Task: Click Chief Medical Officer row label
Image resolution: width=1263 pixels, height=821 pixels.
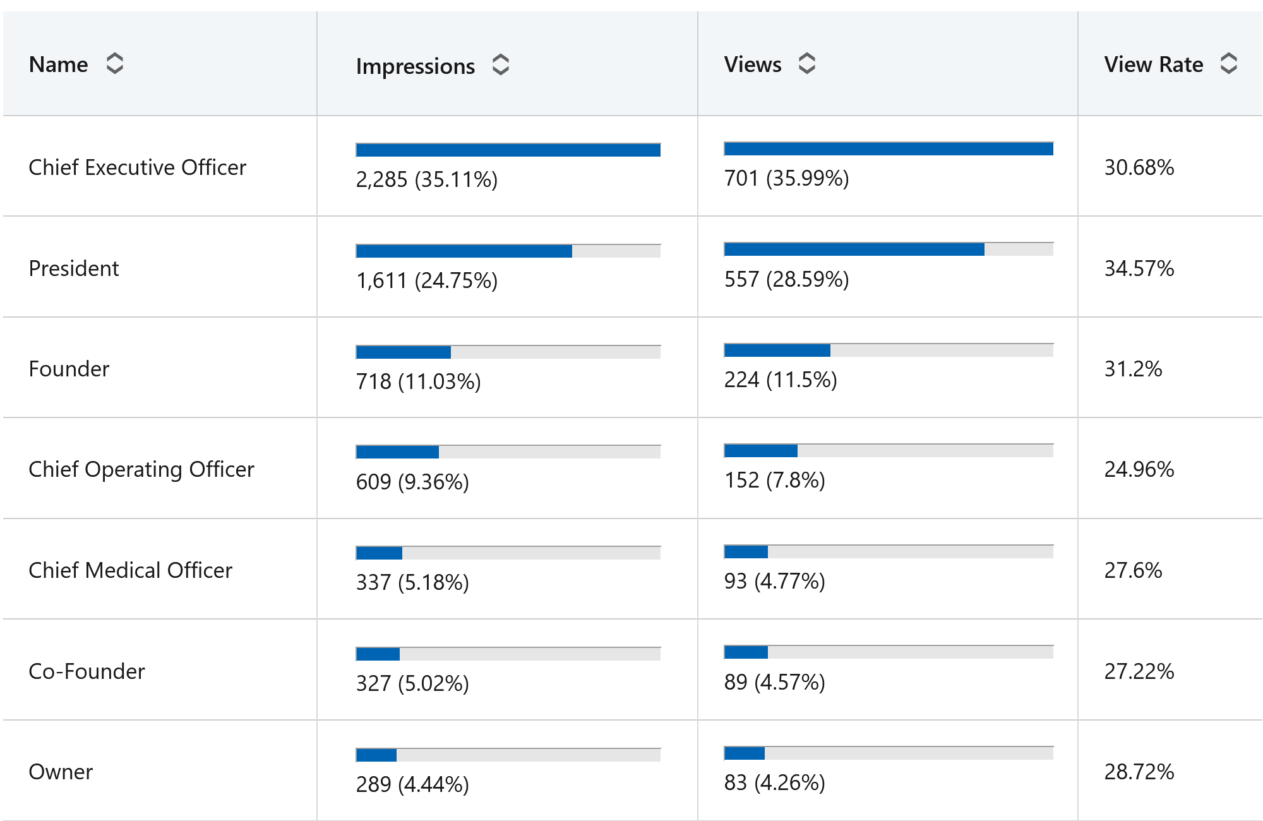Action: pyautogui.click(x=130, y=570)
